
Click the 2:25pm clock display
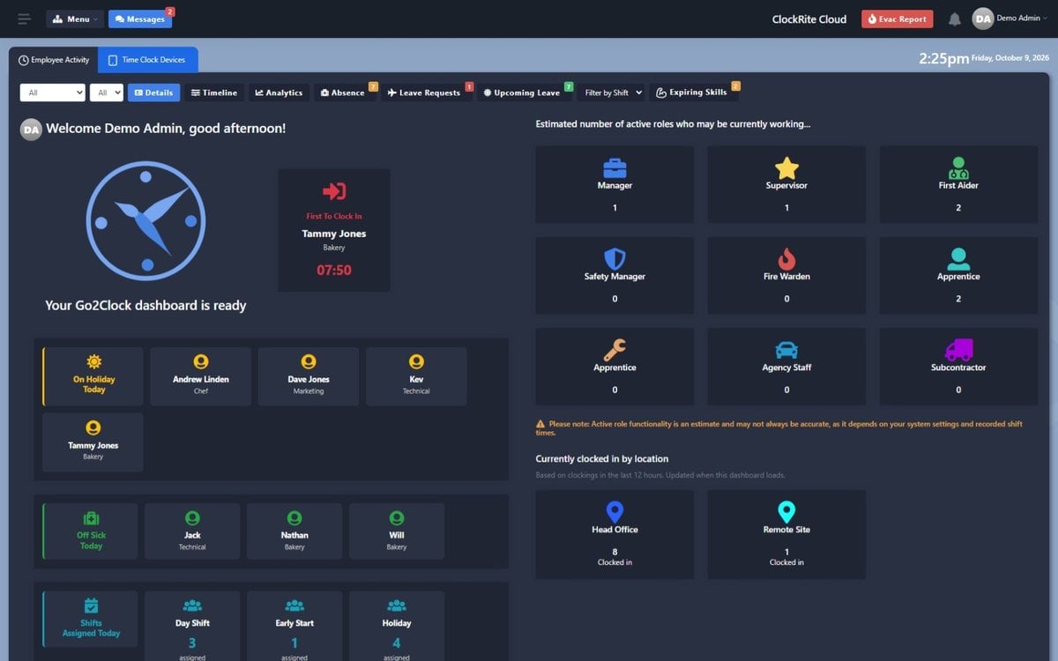(943, 59)
